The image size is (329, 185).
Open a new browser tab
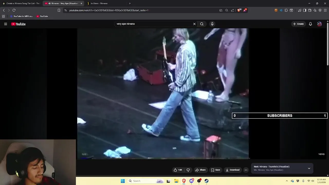[x=130, y=3]
